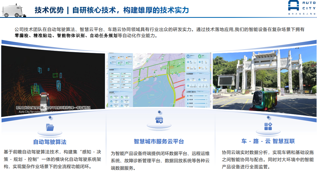Select the 智慧城市服务云平台 heading
The width and height of the screenshot is (317, 177).
159,141
